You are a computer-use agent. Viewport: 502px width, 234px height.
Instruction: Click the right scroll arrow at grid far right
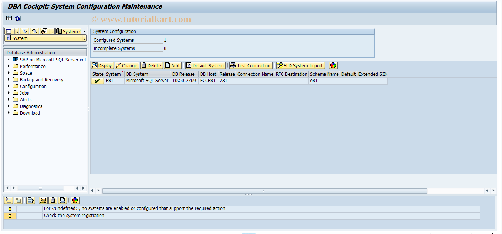pos(493,191)
